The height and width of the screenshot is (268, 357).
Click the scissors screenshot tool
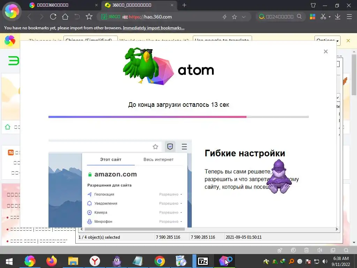pyautogui.click(x=323, y=17)
